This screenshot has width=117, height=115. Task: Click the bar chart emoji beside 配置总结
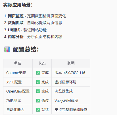[7, 49]
